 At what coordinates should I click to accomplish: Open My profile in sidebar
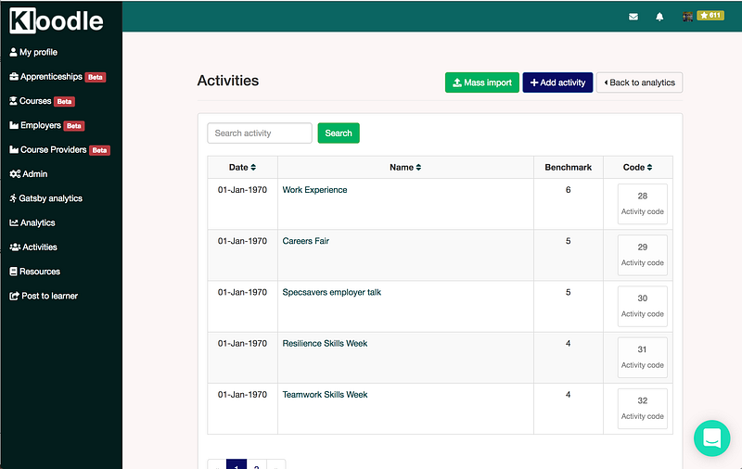coord(33,52)
